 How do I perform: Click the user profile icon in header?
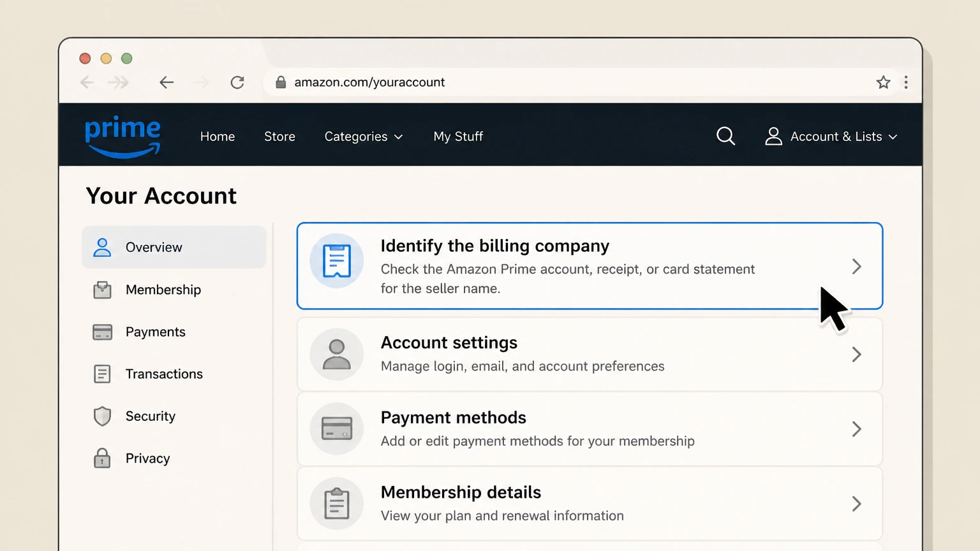click(773, 136)
